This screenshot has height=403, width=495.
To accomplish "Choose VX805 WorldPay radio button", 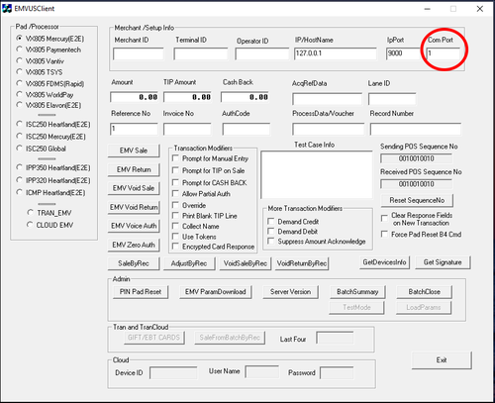I will point(45,95).
